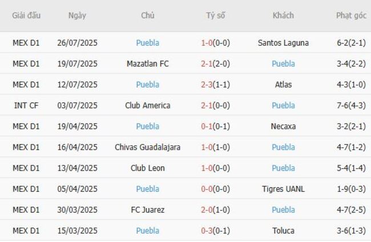Select Club Leon in the home column
371x242 pixels.
pyautogui.click(x=148, y=168)
